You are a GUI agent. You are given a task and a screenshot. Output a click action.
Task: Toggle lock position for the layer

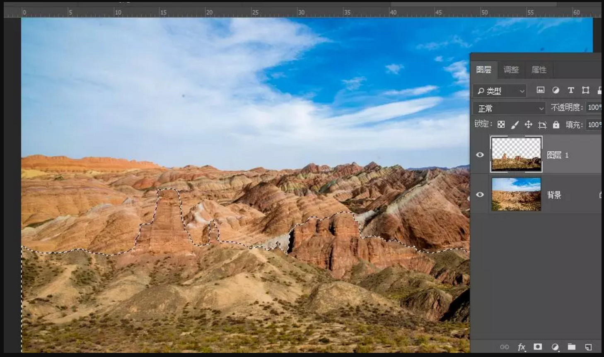(x=528, y=124)
